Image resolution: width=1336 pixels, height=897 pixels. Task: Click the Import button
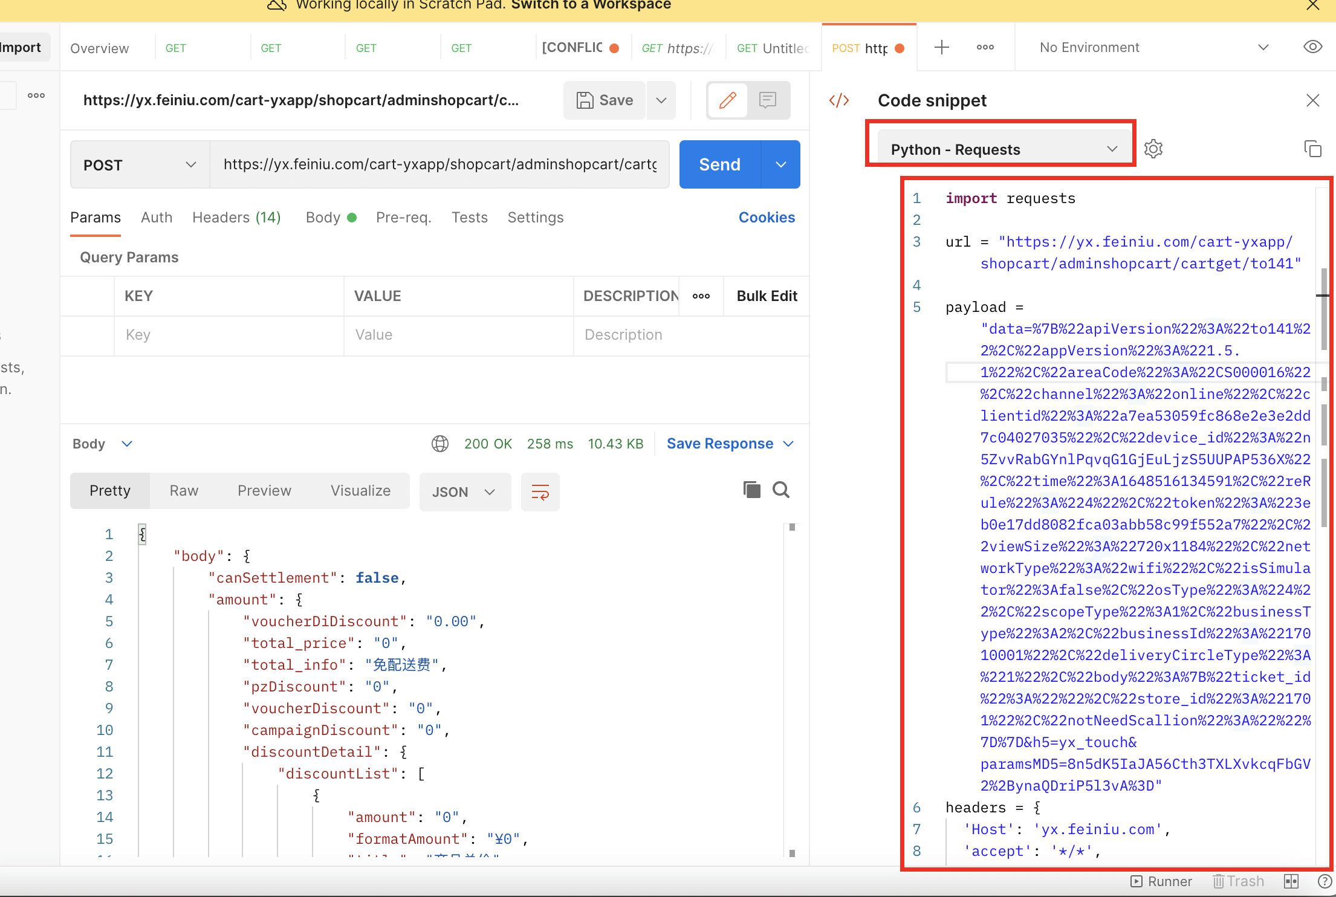(22, 47)
